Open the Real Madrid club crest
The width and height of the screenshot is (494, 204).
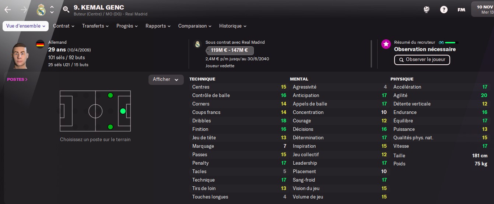click(x=41, y=10)
